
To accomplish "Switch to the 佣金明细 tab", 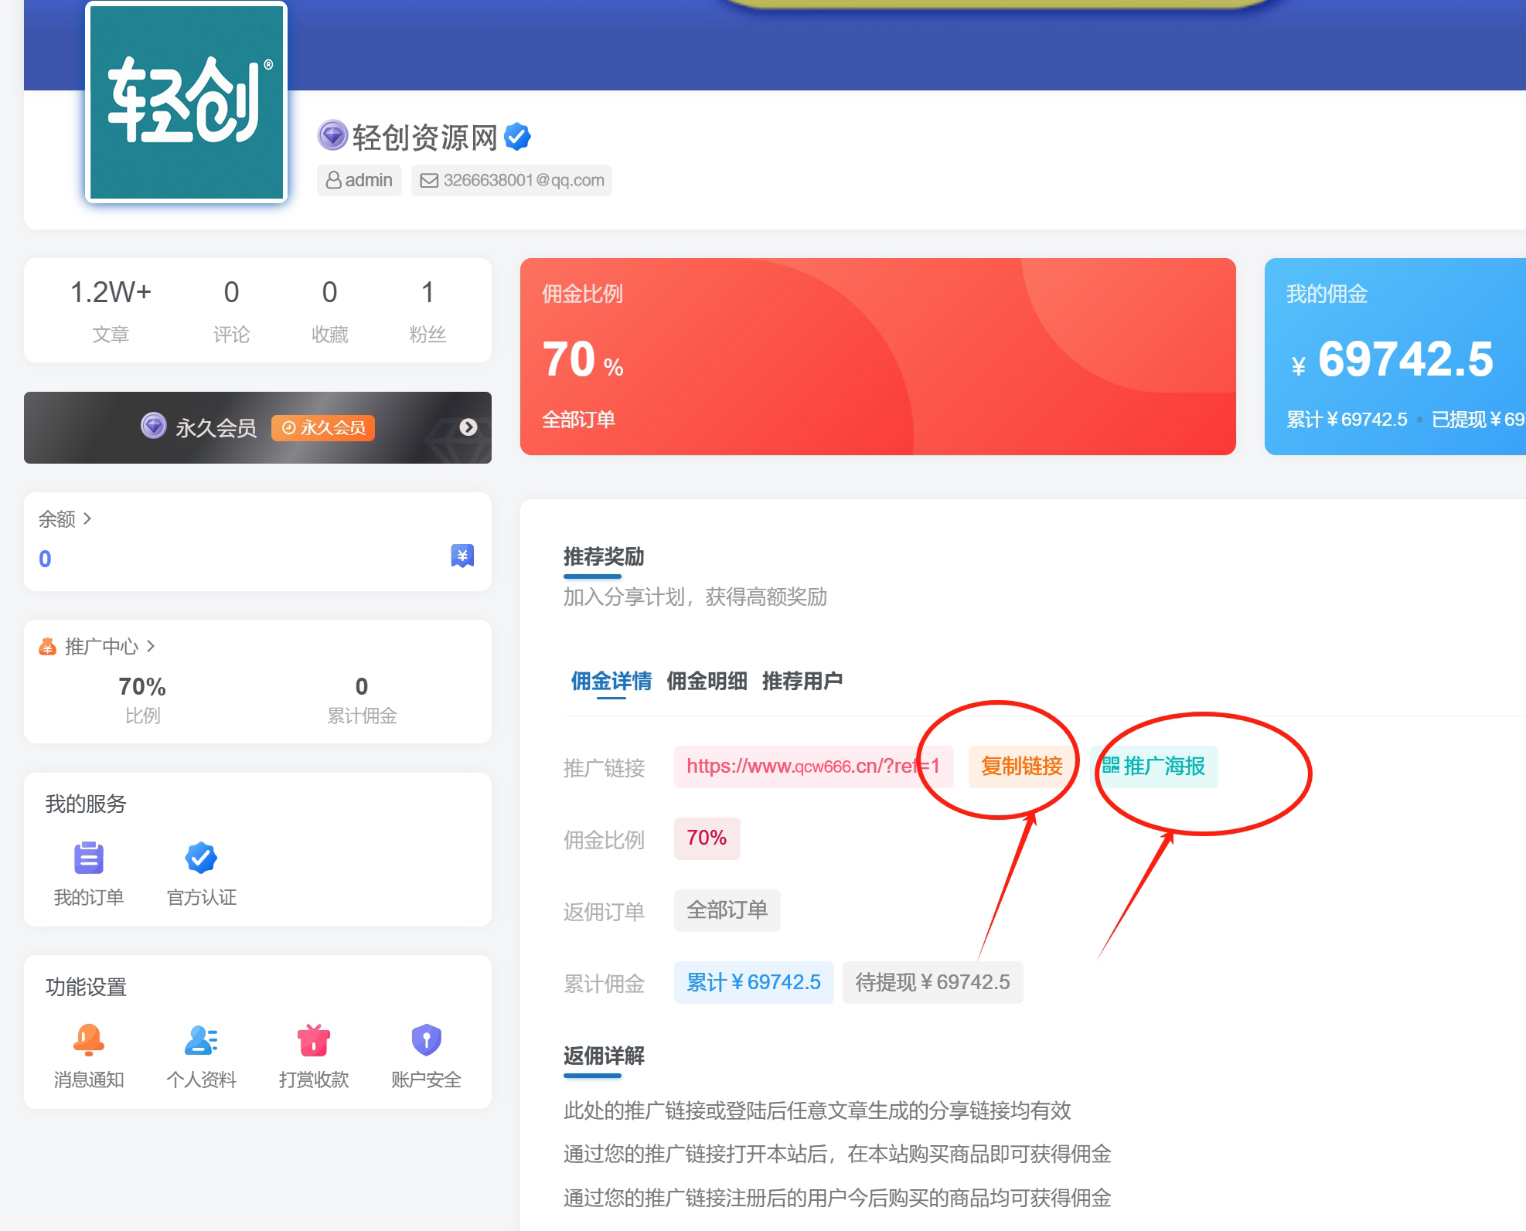I will pyautogui.click(x=707, y=681).
